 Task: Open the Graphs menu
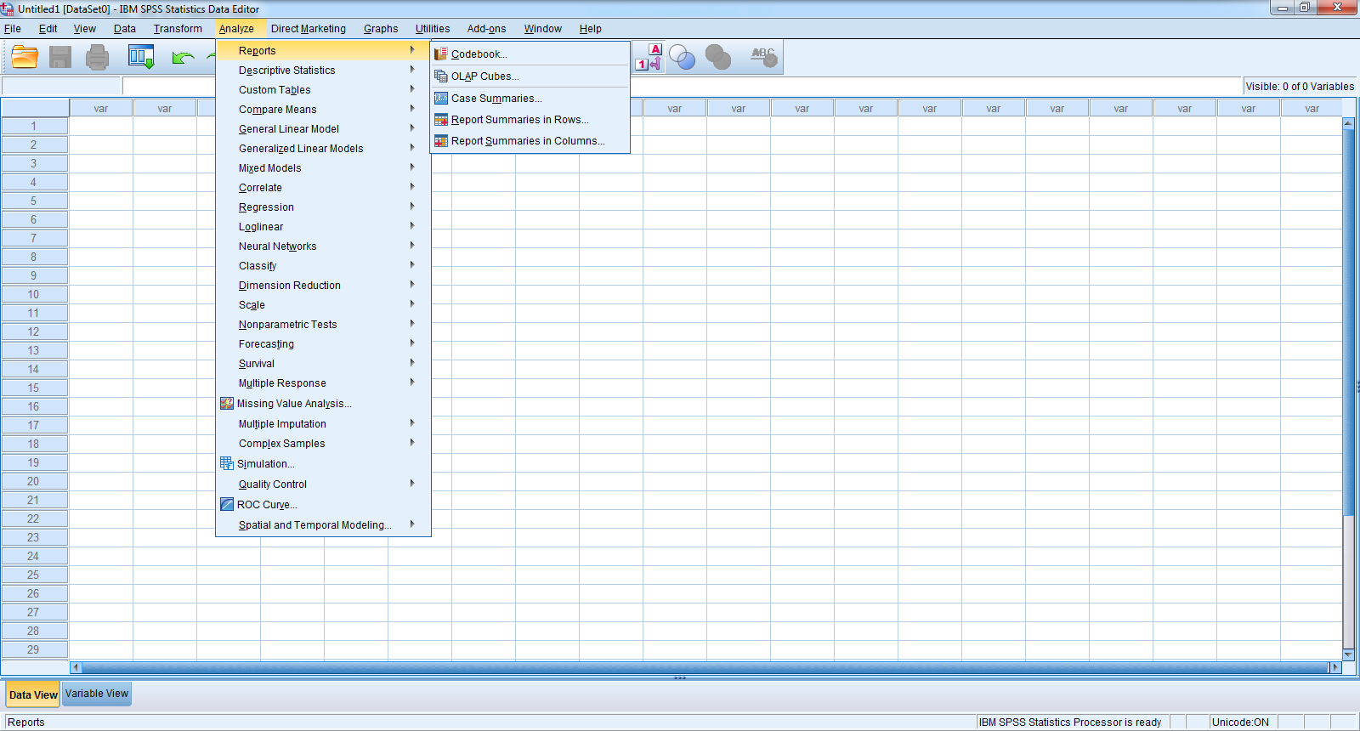[x=381, y=29]
